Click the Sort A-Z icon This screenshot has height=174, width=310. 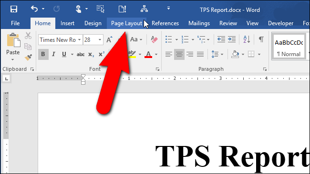(x=247, y=39)
